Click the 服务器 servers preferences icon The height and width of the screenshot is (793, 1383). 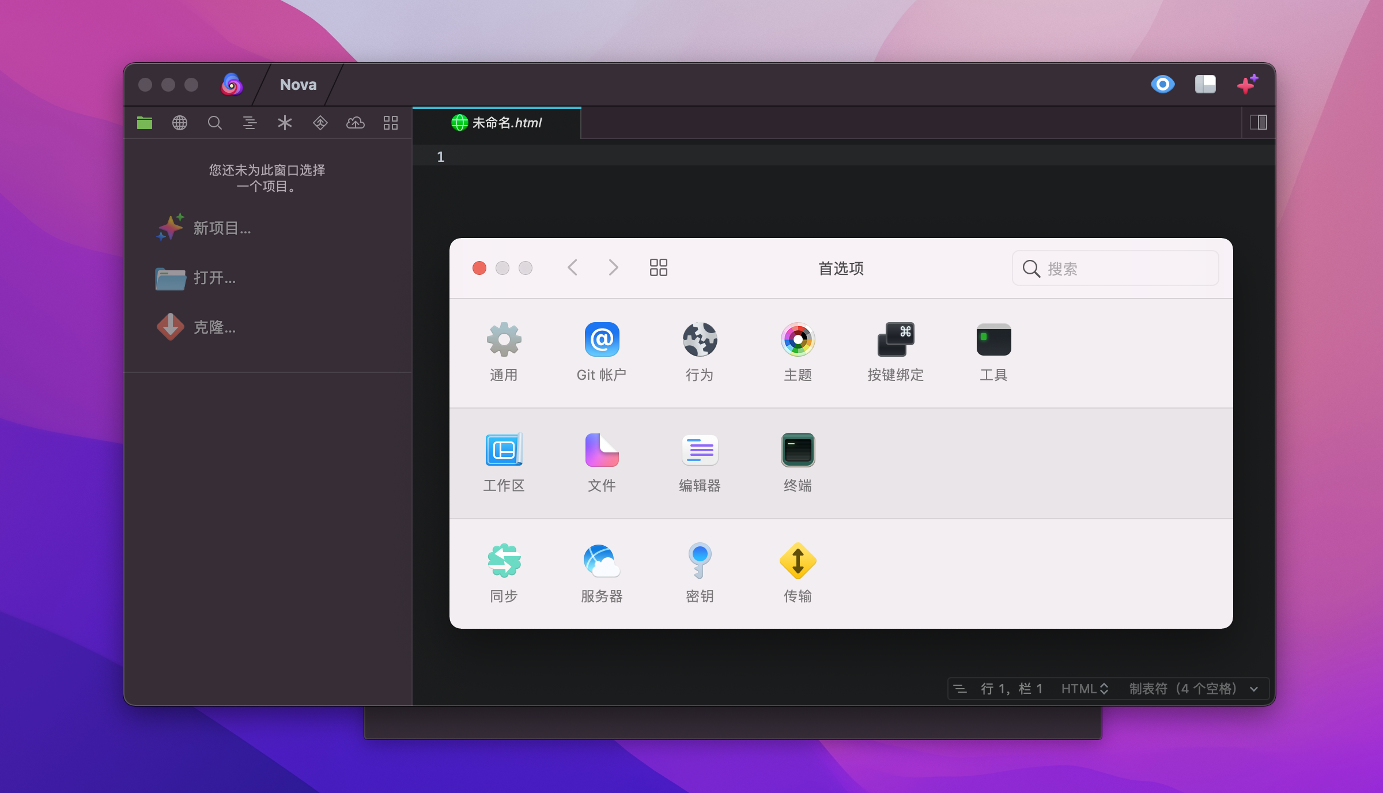602,561
